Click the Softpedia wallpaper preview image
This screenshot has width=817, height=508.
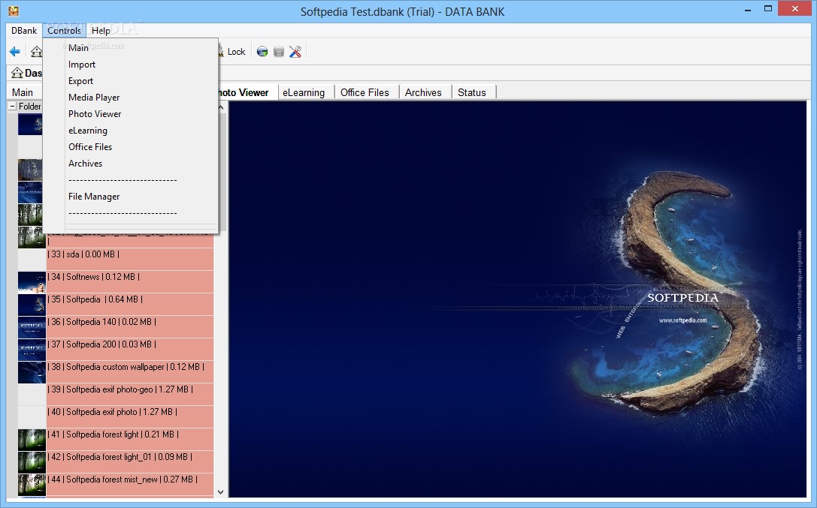[518, 299]
